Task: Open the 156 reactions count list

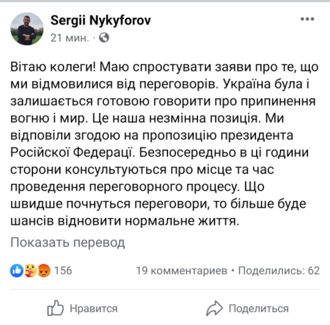Action: [63, 271]
